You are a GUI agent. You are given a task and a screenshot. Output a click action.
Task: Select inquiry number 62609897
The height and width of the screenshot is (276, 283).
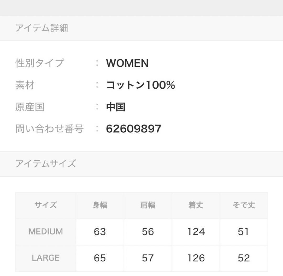(134, 129)
